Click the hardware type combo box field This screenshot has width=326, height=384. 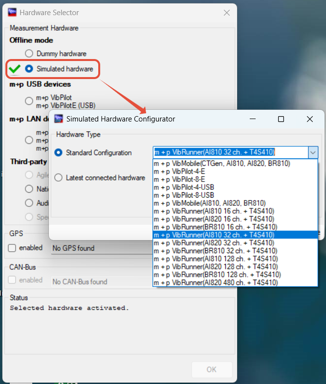click(x=231, y=152)
